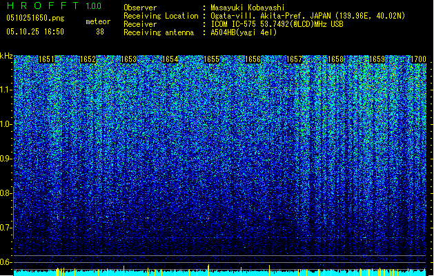This screenshot has width=434, height=276.
Task: Click the 1656 time marker
Action: (253, 59)
